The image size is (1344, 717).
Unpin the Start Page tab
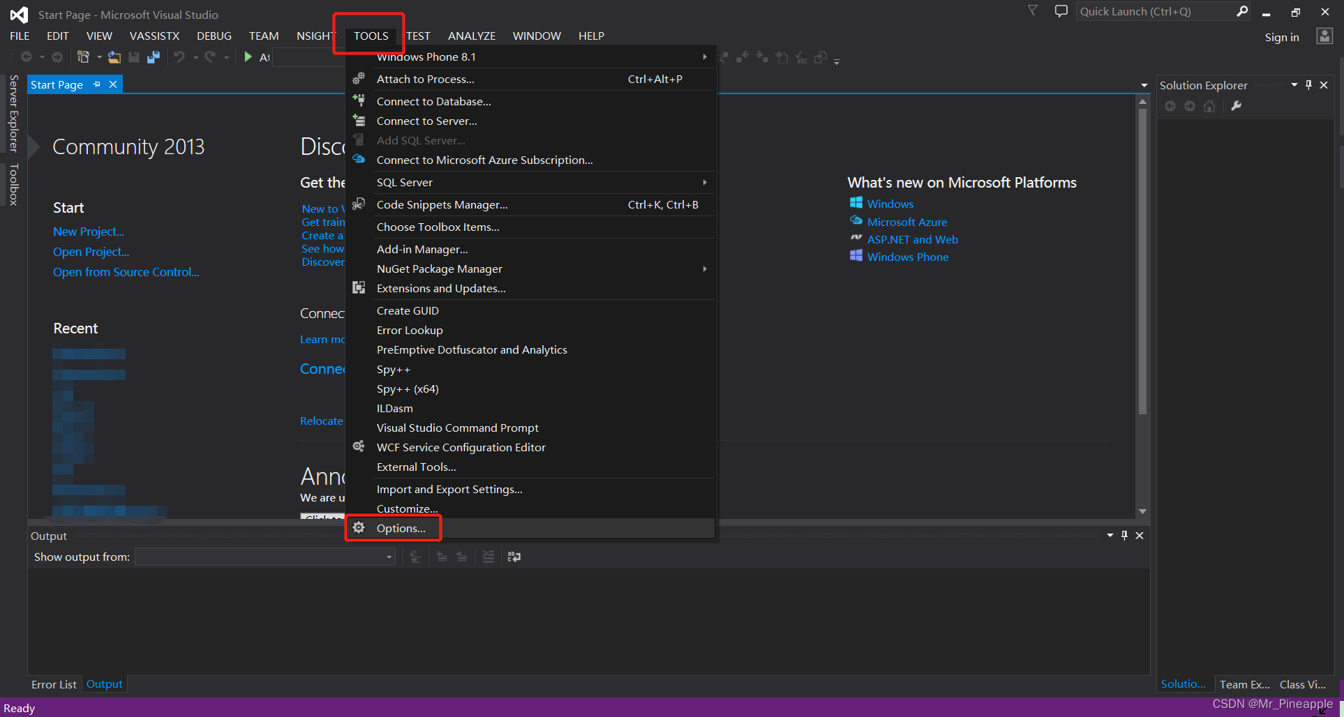pyautogui.click(x=96, y=84)
